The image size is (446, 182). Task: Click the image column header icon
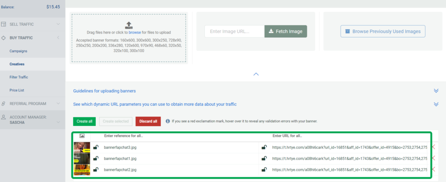(81, 136)
